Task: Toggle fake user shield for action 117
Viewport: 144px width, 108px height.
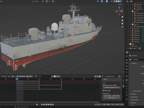Action: [x=55, y=76]
